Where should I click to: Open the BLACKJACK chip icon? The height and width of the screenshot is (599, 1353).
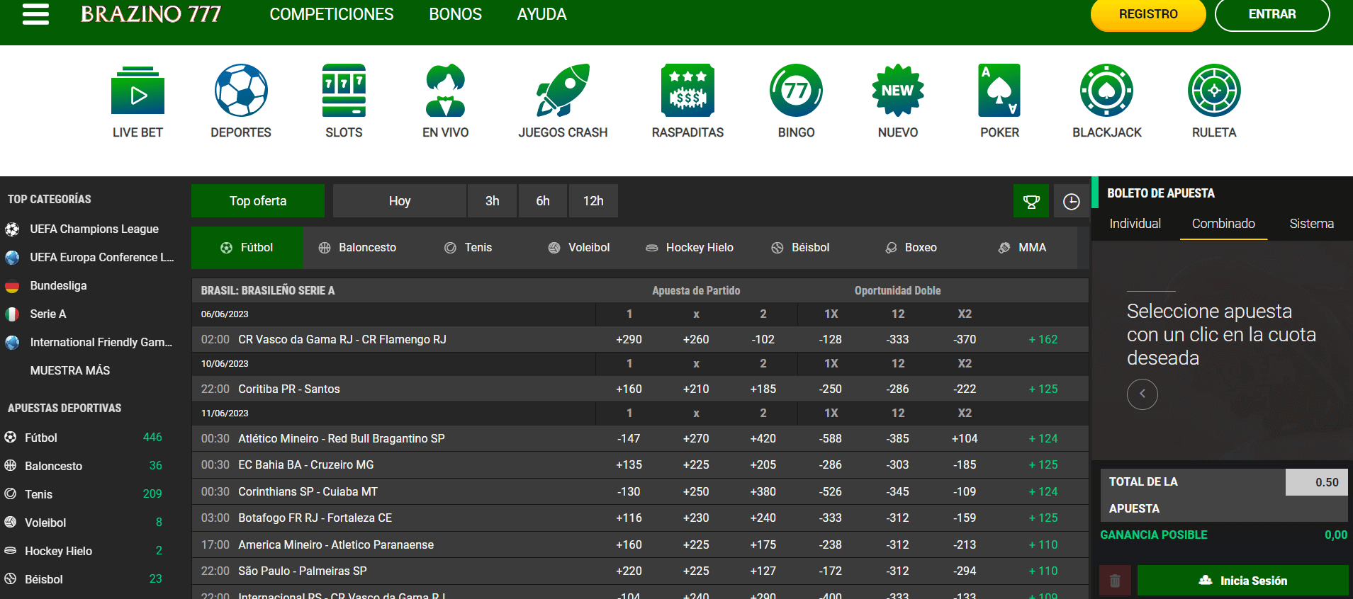click(x=1106, y=91)
